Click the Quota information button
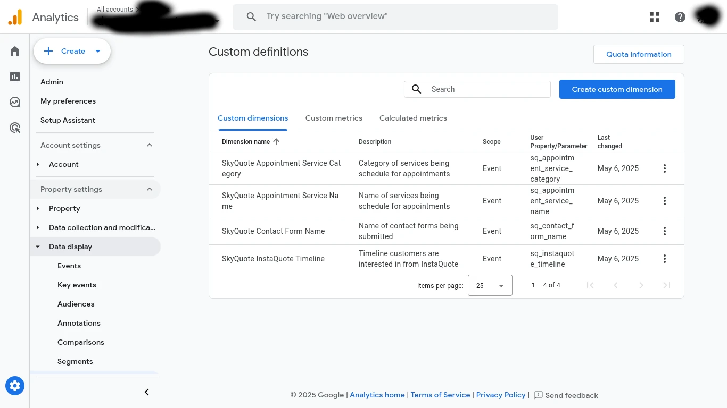 click(x=639, y=54)
